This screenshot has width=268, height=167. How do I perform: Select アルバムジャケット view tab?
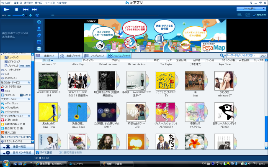coord(119,56)
